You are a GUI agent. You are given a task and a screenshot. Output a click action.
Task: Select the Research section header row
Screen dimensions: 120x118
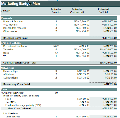[59, 18]
